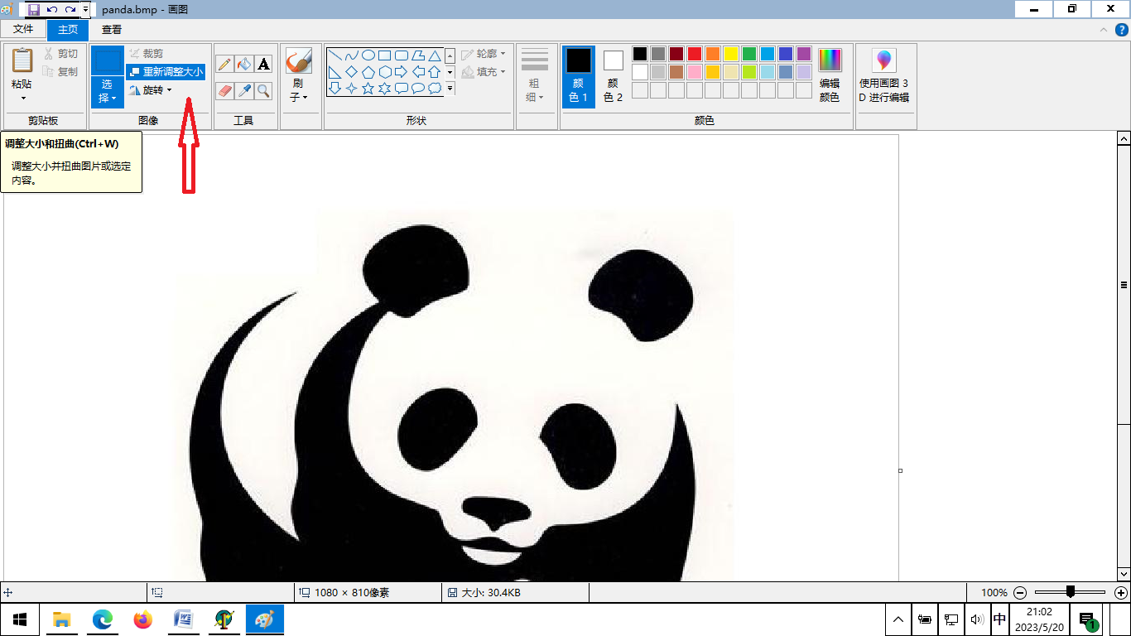Screen dimensions: 1131x636
Task: Open the 填充 fill dropdown
Action: pyautogui.click(x=484, y=72)
